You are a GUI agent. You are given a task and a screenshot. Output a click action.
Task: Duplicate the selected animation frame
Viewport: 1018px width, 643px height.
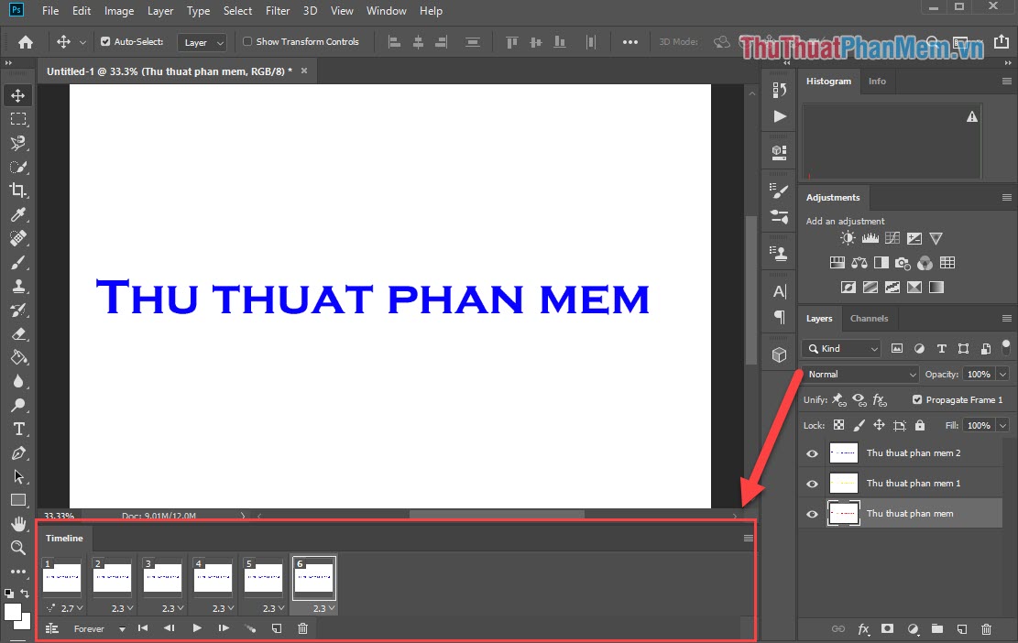[276, 628]
